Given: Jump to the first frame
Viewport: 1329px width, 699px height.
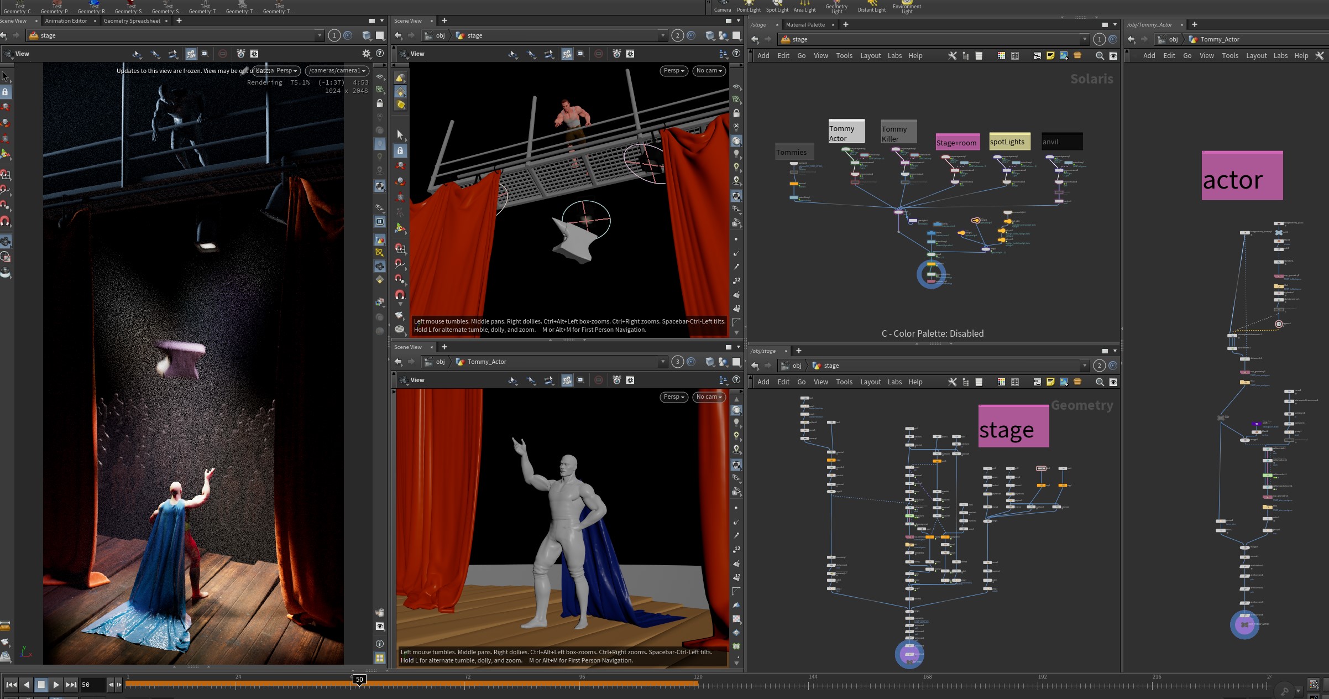Looking at the screenshot, I should (11, 685).
